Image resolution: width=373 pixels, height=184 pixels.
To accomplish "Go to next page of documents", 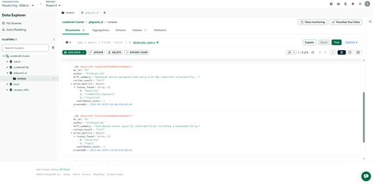I will (326, 52).
